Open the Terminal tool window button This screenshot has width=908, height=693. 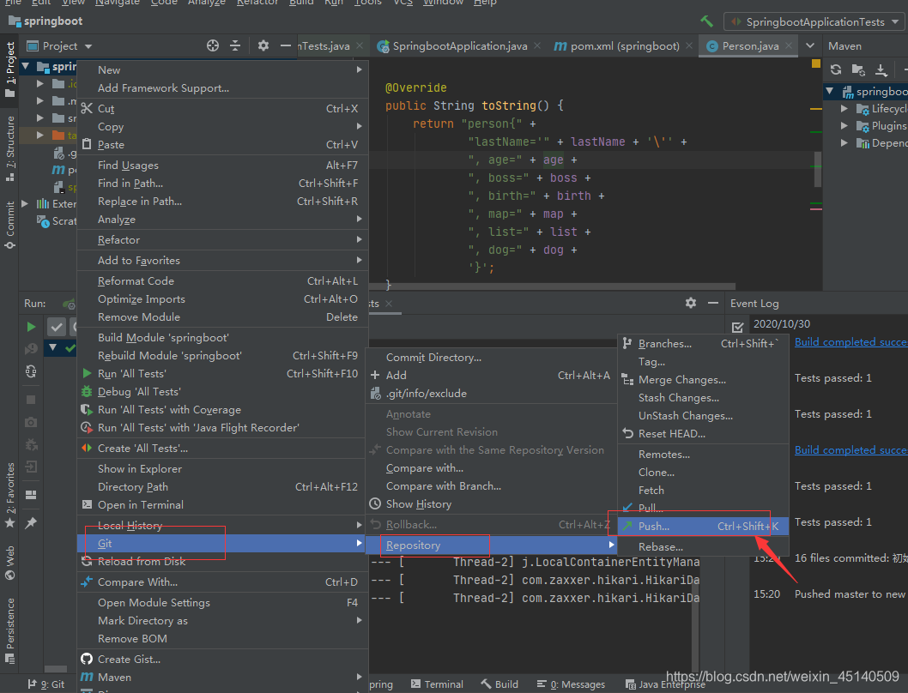click(x=437, y=684)
